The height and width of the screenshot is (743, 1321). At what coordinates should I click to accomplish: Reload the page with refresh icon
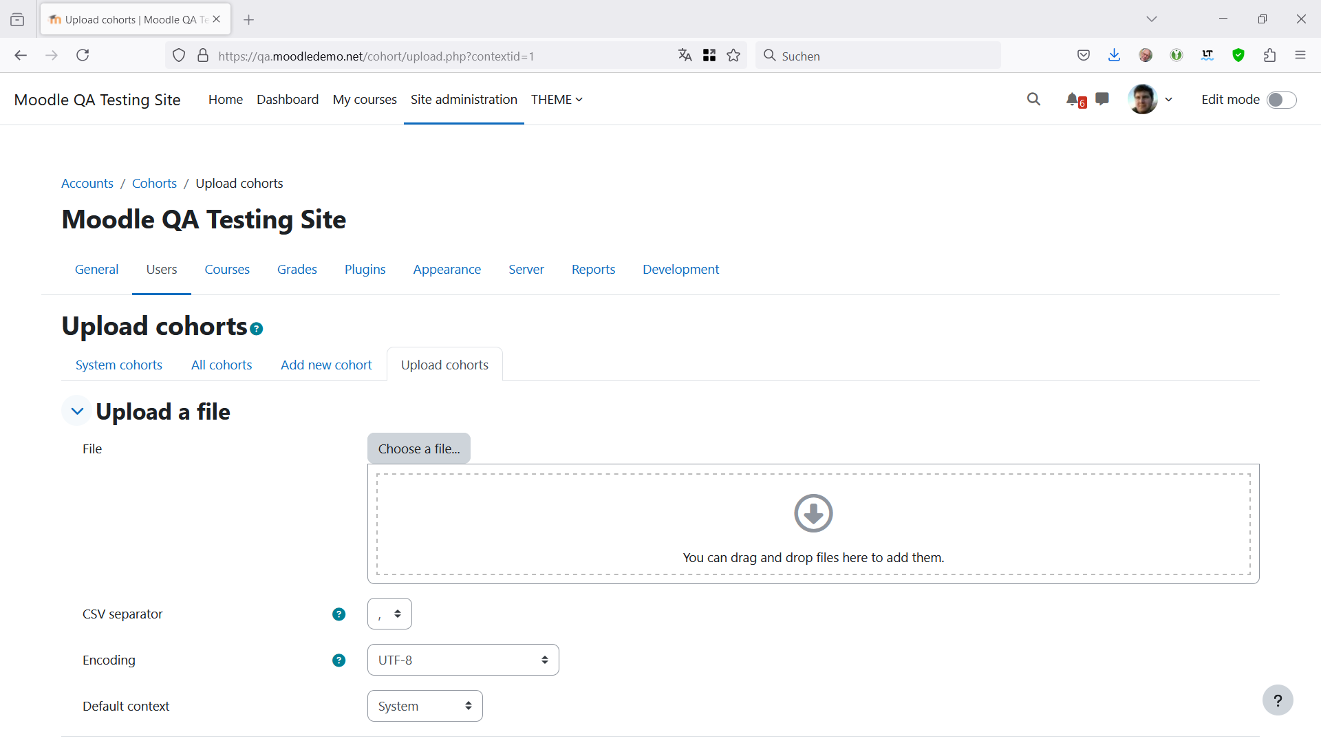pyautogui.click(x=83, y=56)
